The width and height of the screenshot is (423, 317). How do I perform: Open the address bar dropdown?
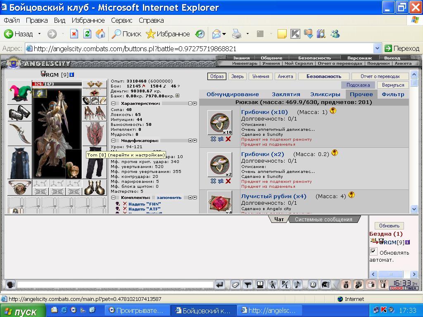click(377, 49)
